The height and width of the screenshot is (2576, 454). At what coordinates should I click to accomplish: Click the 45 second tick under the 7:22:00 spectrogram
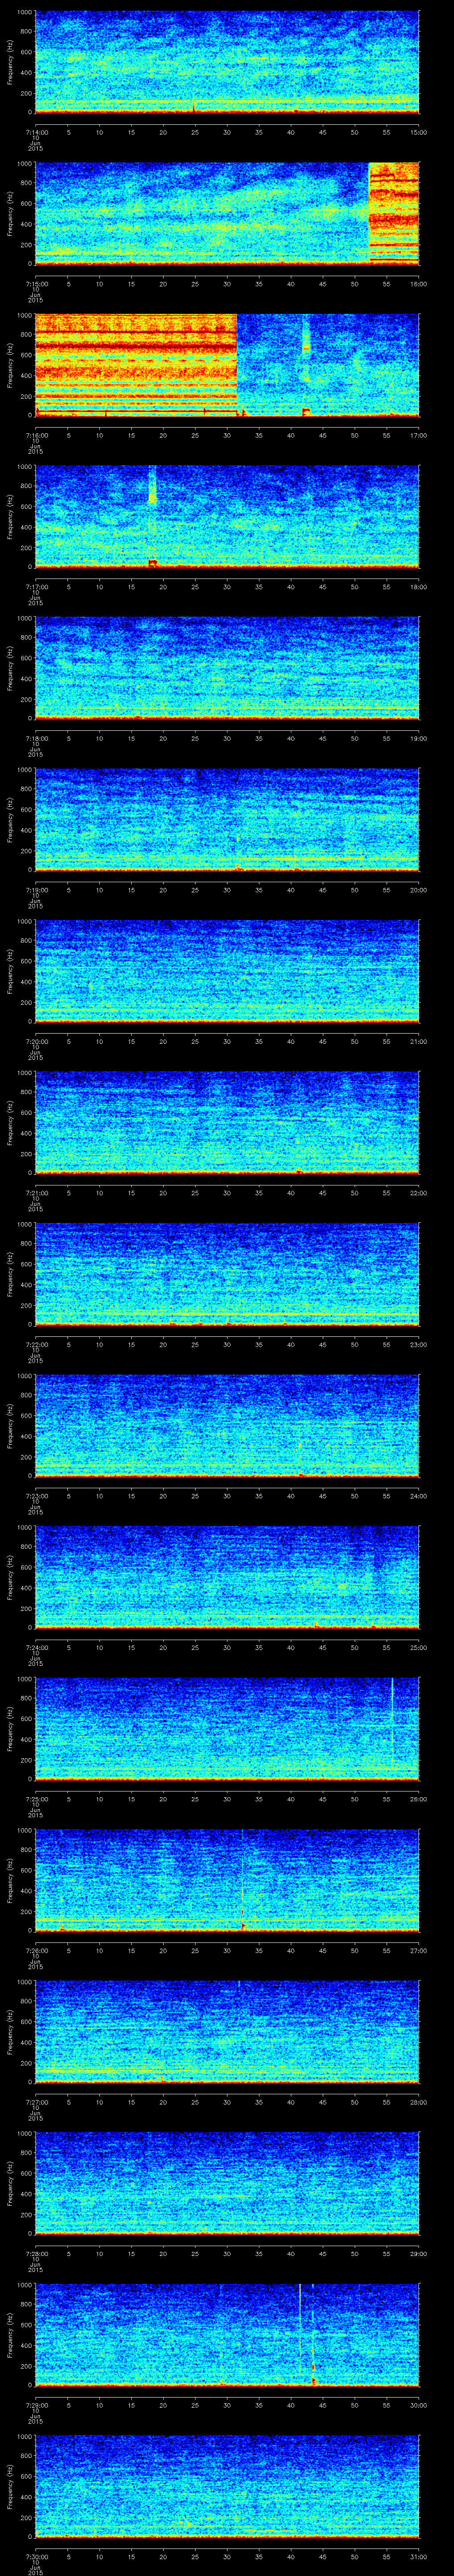click(322, 1345)
